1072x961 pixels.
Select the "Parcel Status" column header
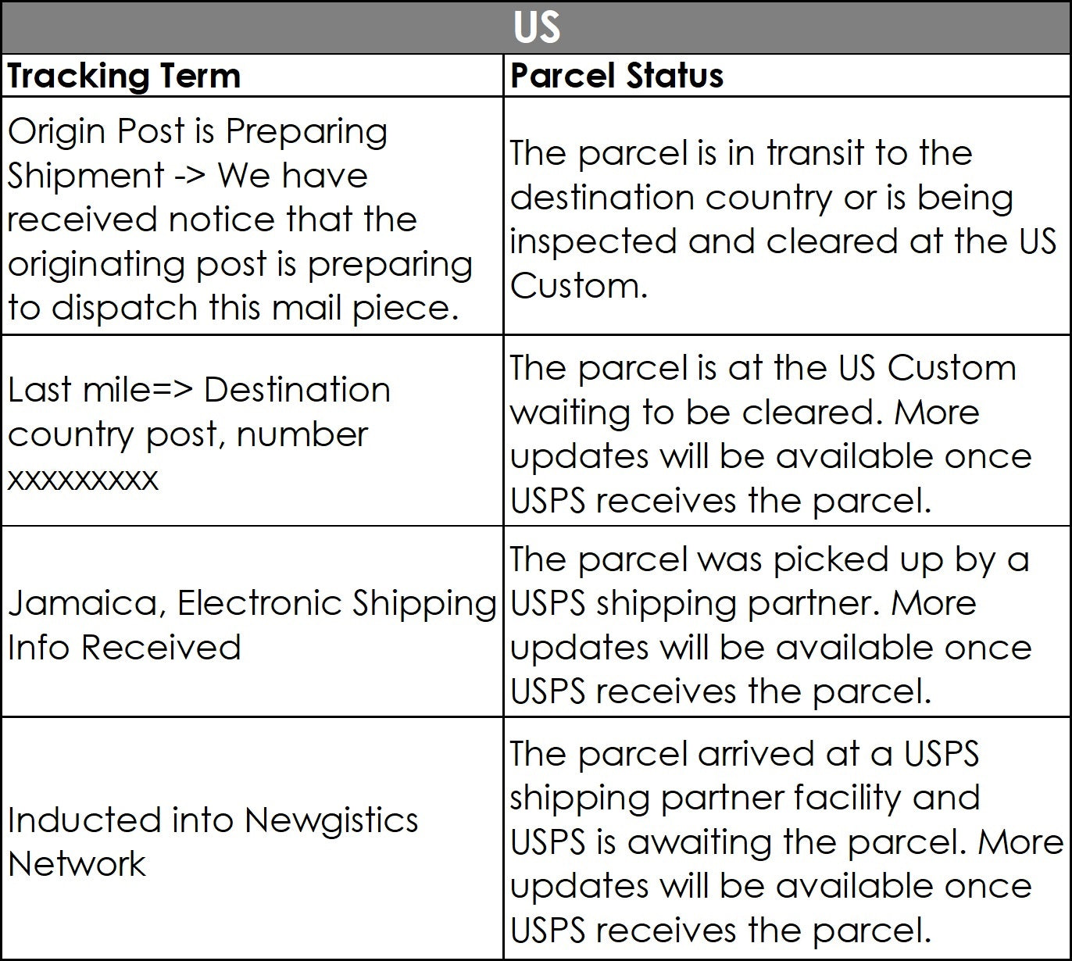tap(616, 76)
